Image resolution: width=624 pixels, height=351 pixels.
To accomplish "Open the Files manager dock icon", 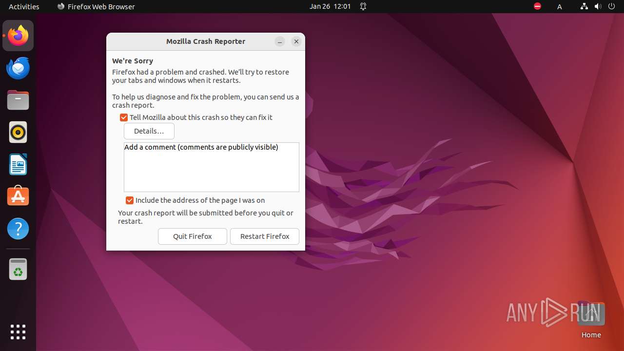I will coord(18,100).
